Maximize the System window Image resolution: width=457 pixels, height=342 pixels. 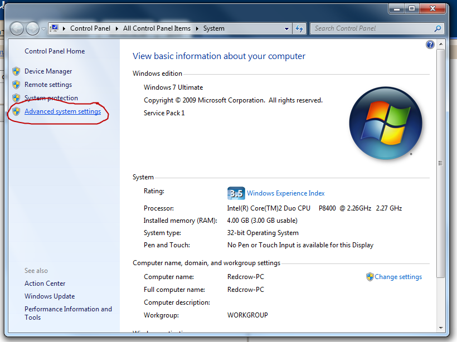[x=411, y=9]
